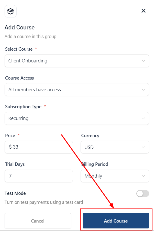
Task: Click the graduation cap course icon
Action: click(x=10, y=11)
